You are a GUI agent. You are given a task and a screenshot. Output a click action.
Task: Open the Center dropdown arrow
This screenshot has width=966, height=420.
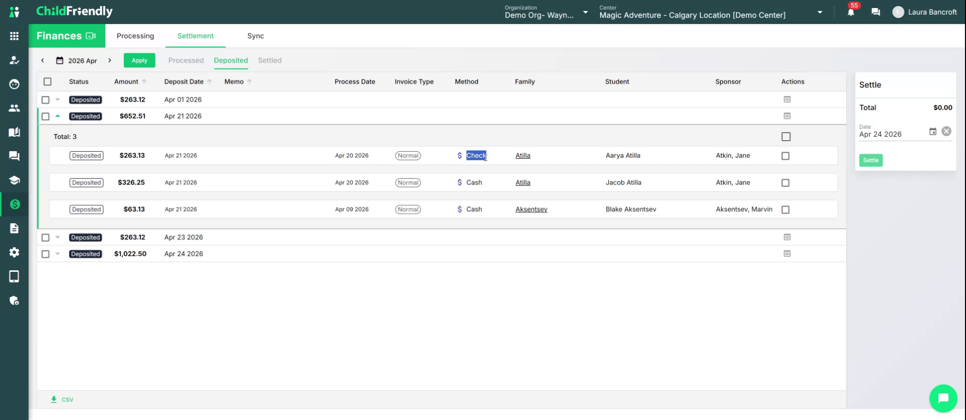coord(820,12)
